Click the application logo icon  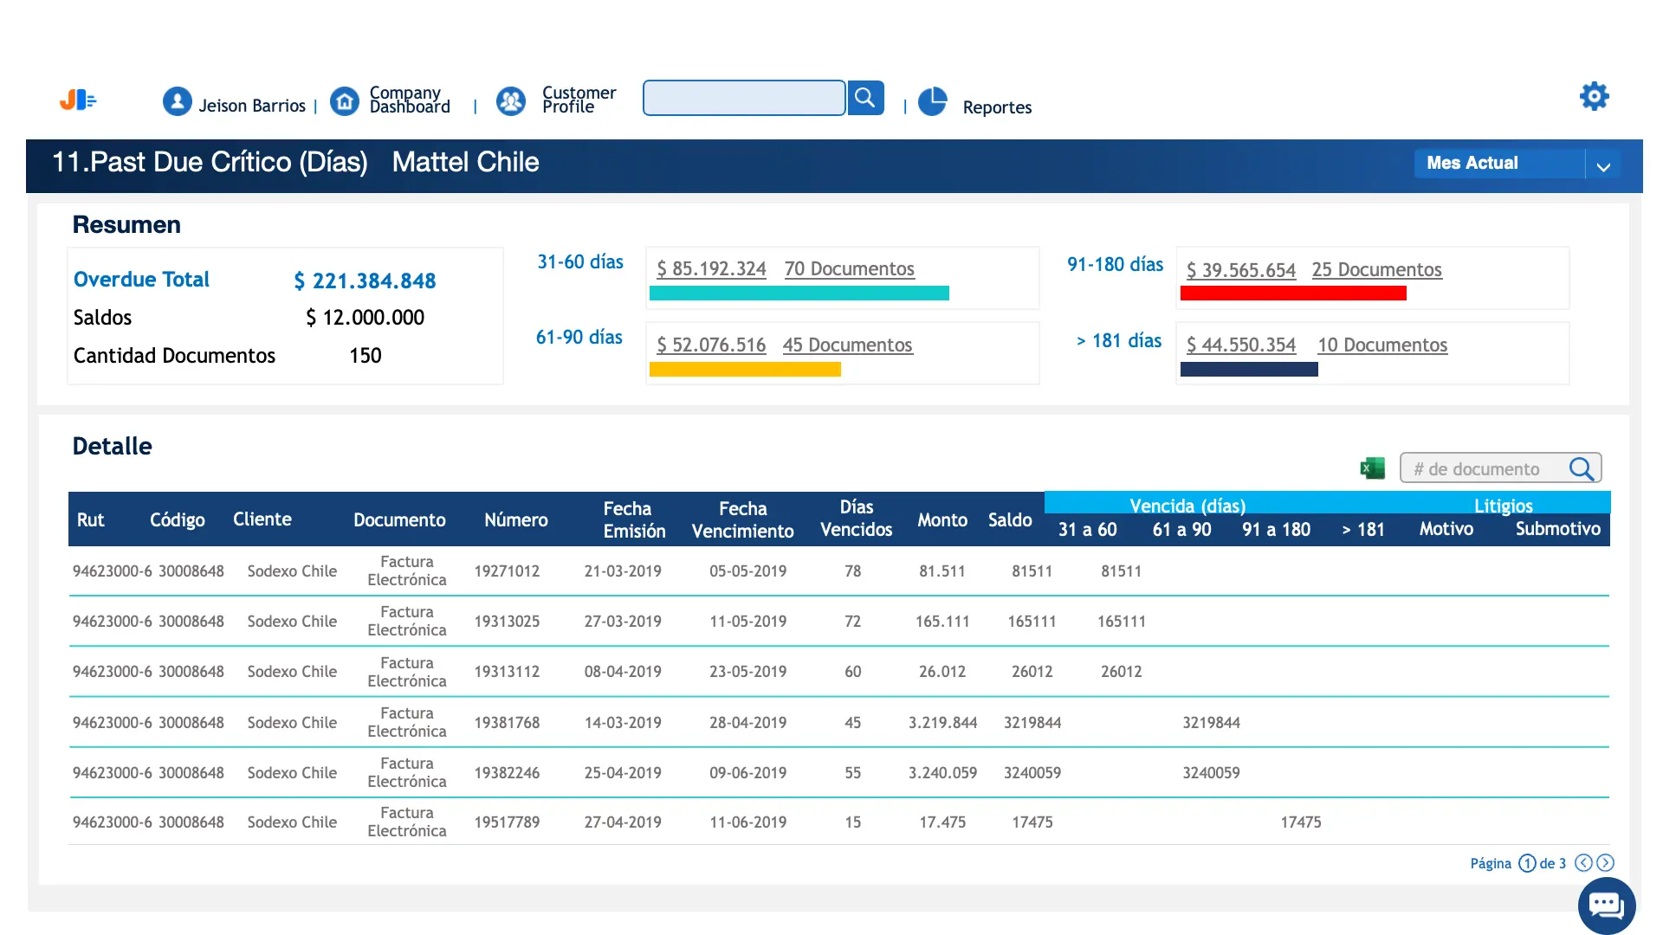(78, 100)
